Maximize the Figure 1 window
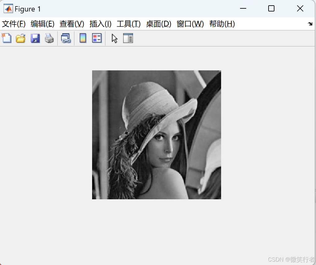Image resolution: width=316 pixels, height=265 pixels. (271, 8)
